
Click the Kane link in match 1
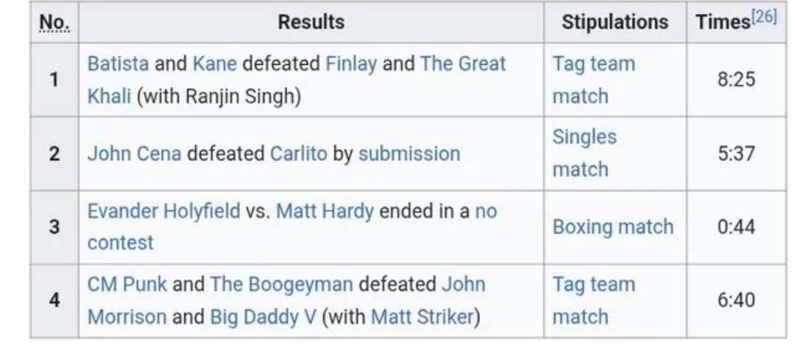tap(214, 64)
